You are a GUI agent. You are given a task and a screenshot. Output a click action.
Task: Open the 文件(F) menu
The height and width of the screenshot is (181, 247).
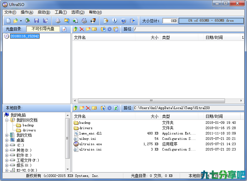(x=10, y=12)
